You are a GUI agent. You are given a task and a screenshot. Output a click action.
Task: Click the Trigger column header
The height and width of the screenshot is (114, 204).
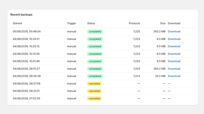pos(71,23)
